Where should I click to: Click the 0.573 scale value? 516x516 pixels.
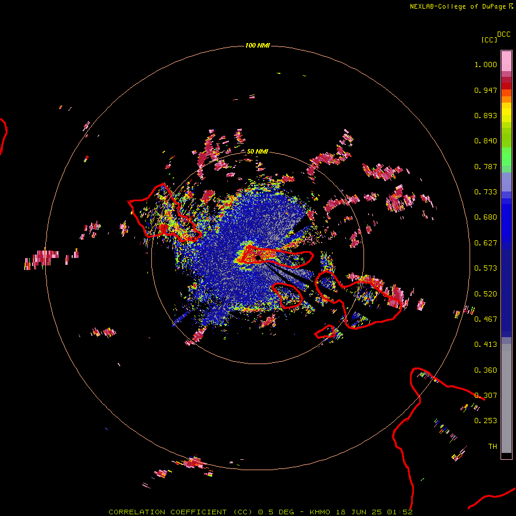click(486, 268)
